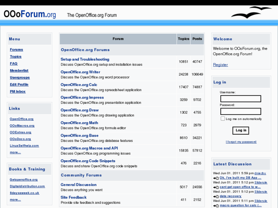Screen dimensions: 278x208
Task: Click the OpenOffice seagulls logo
Action: coord(251,12)
